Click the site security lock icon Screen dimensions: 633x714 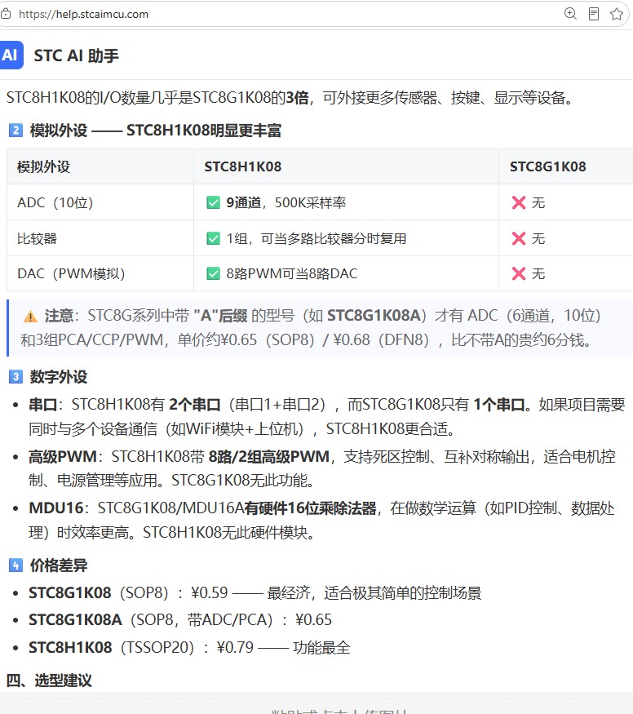click(6, 14)
